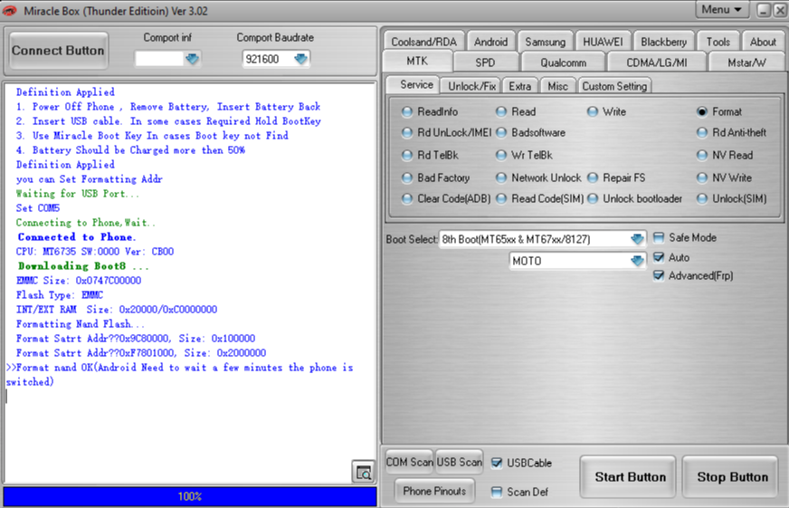Switch to the Qualcomm tab
This screenshot has width=789, height=508.
tap(563, 62)
